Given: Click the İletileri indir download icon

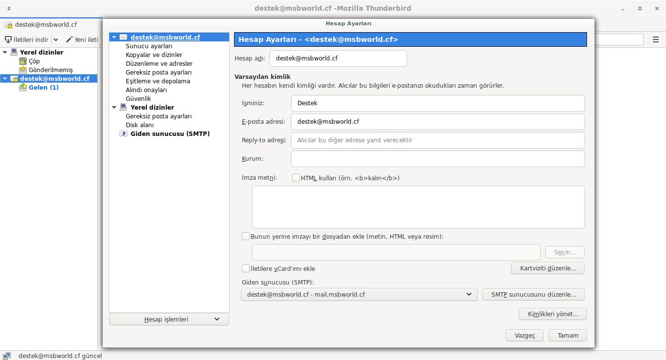Looking at the screenshot, I should (8, 39).
